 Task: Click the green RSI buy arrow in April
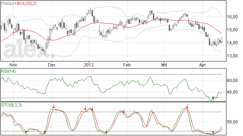(x=213, y=99)
